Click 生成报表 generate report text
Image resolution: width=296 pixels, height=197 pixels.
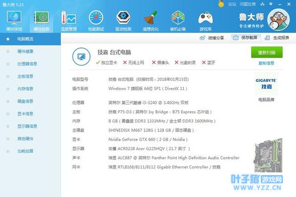coord(281,38)
